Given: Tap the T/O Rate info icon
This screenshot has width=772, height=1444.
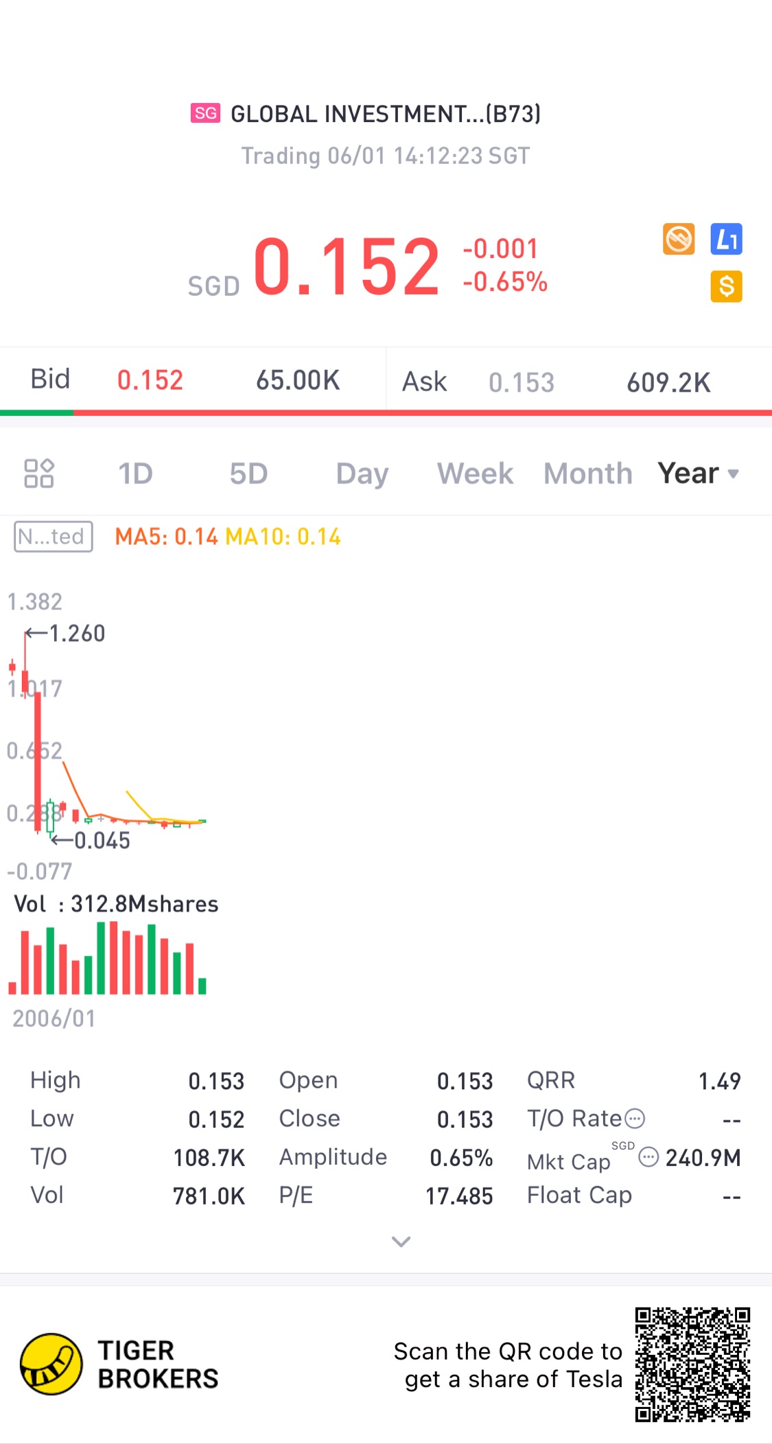Looking at the screenshot, I should 635,1119.
